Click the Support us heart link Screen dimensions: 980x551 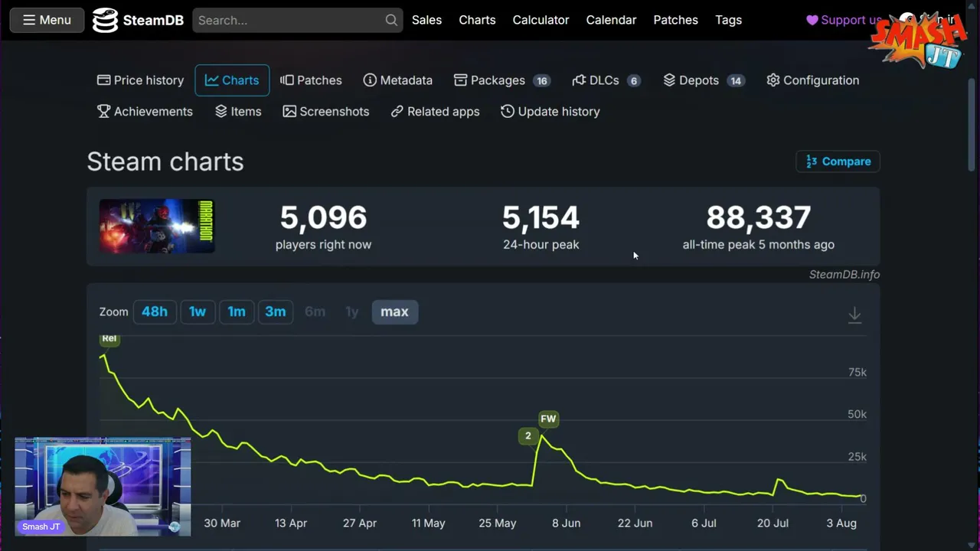[844, 20]
